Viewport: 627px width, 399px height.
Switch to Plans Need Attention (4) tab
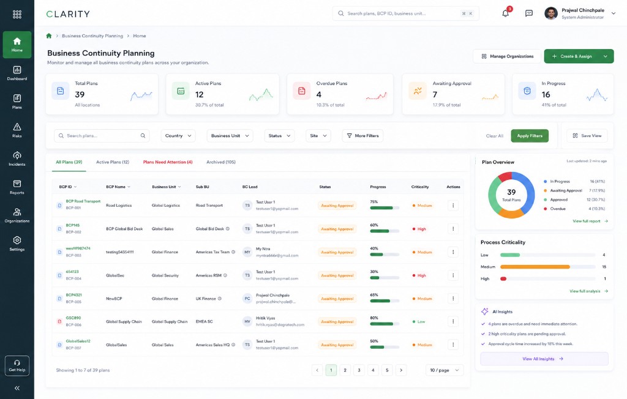[168, 162]
